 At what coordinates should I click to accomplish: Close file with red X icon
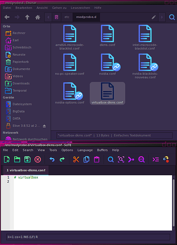[37, 160]
